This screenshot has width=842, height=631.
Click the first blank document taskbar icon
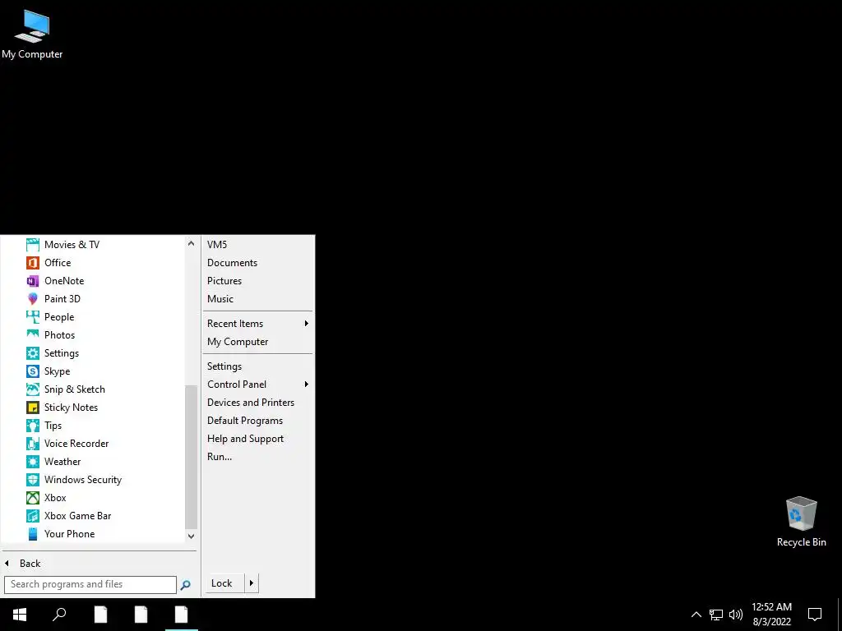click(x=100, y=615)
